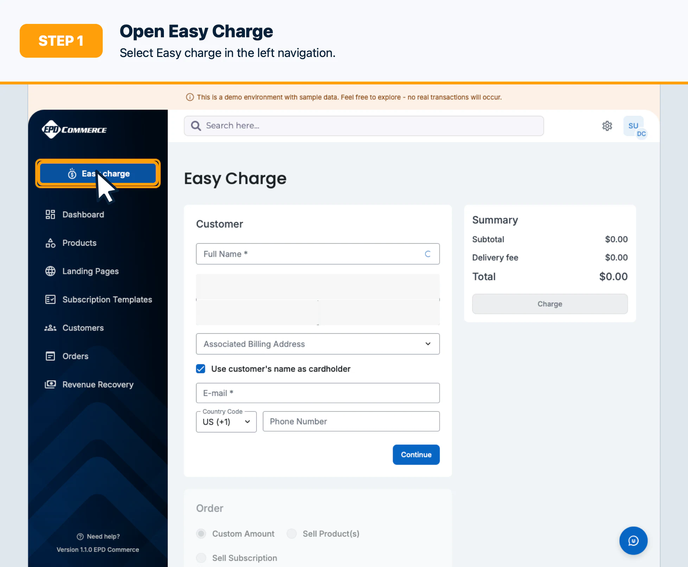Open the Country Code US (+1) dropdown

coord(227,422)
